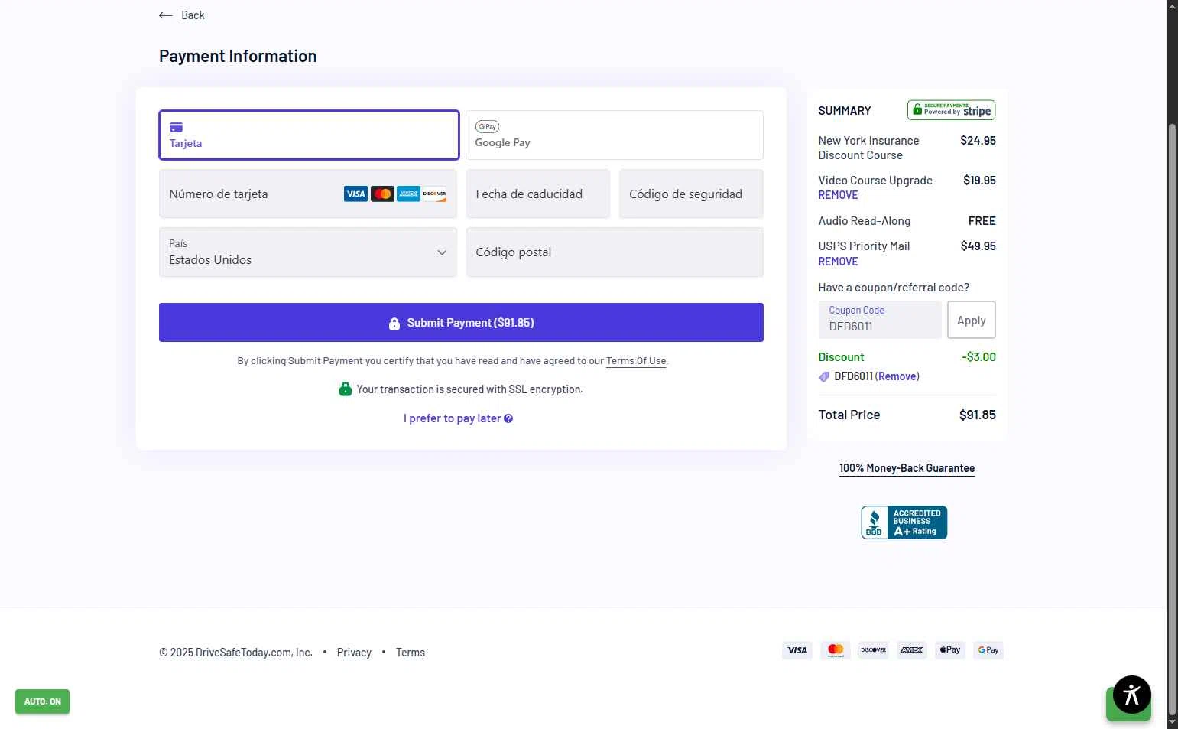Viewport: 1178px width, 729px height.
Task: Click the Audio Read-Along item
Action: click(865, 221)
